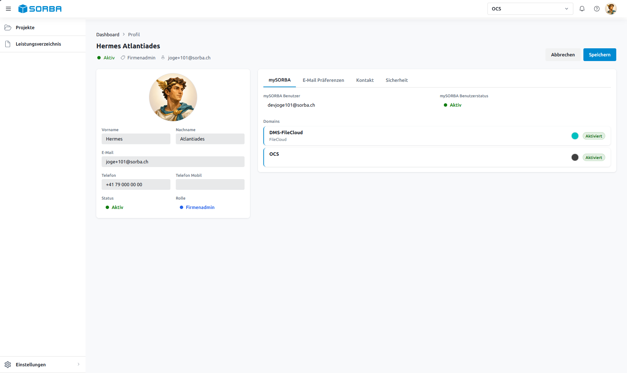Click the Projekte folder icon
627x373 pixels.
[8, 28]
